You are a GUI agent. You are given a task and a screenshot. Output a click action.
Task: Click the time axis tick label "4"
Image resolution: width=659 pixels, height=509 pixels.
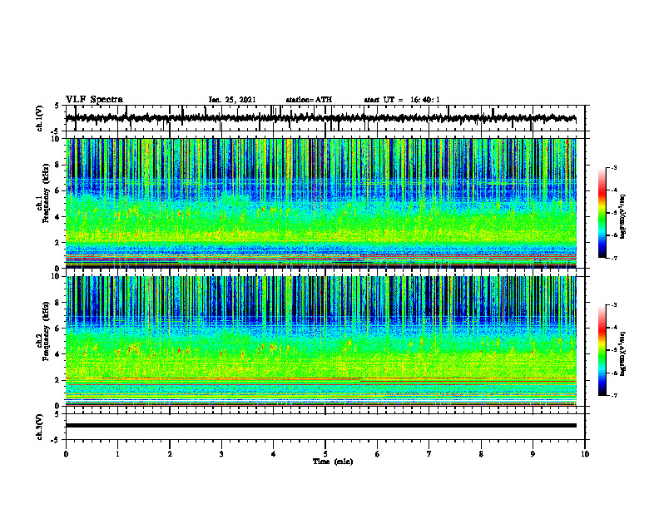pos(274,454)
